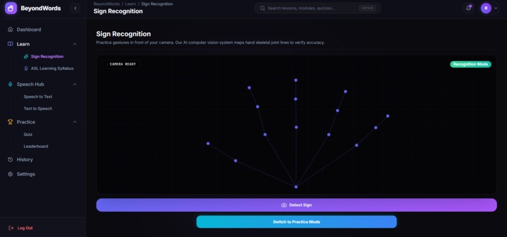Screen dimensions: 507x237
Task: Click the BeyondWords breadcrumb link
Action: pos(106,4)
